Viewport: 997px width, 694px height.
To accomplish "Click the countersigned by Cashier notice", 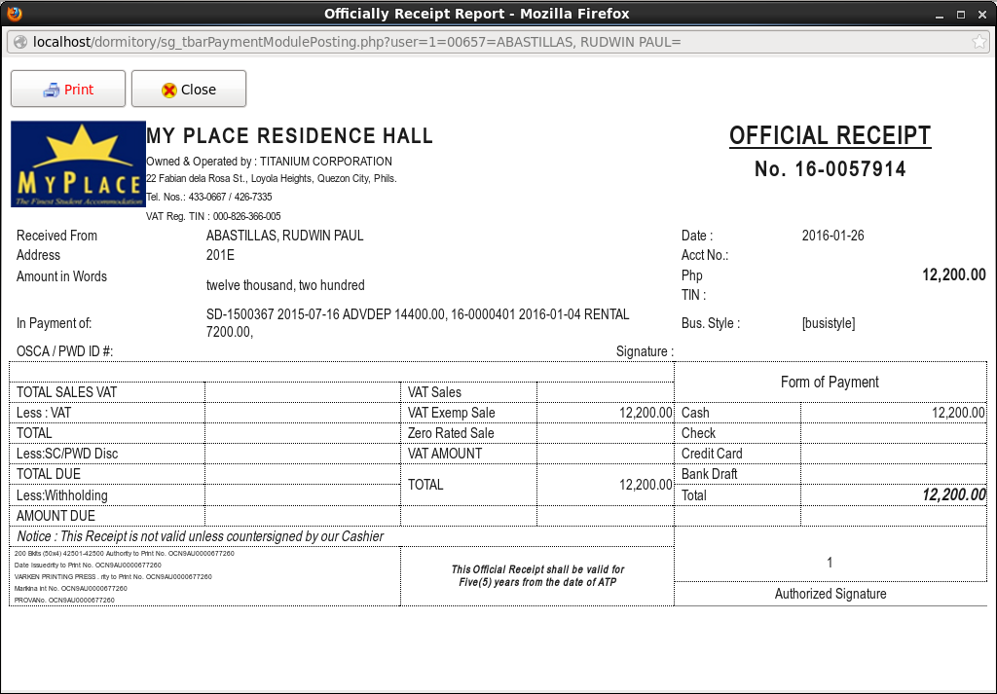I will click(x=201, y=536).
